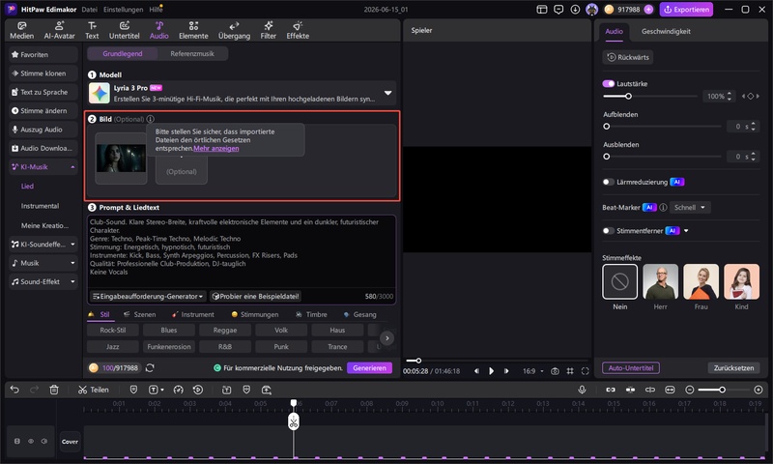Open the Einstellungen menu
Viewport: 773px width, 464px height.
124,10
